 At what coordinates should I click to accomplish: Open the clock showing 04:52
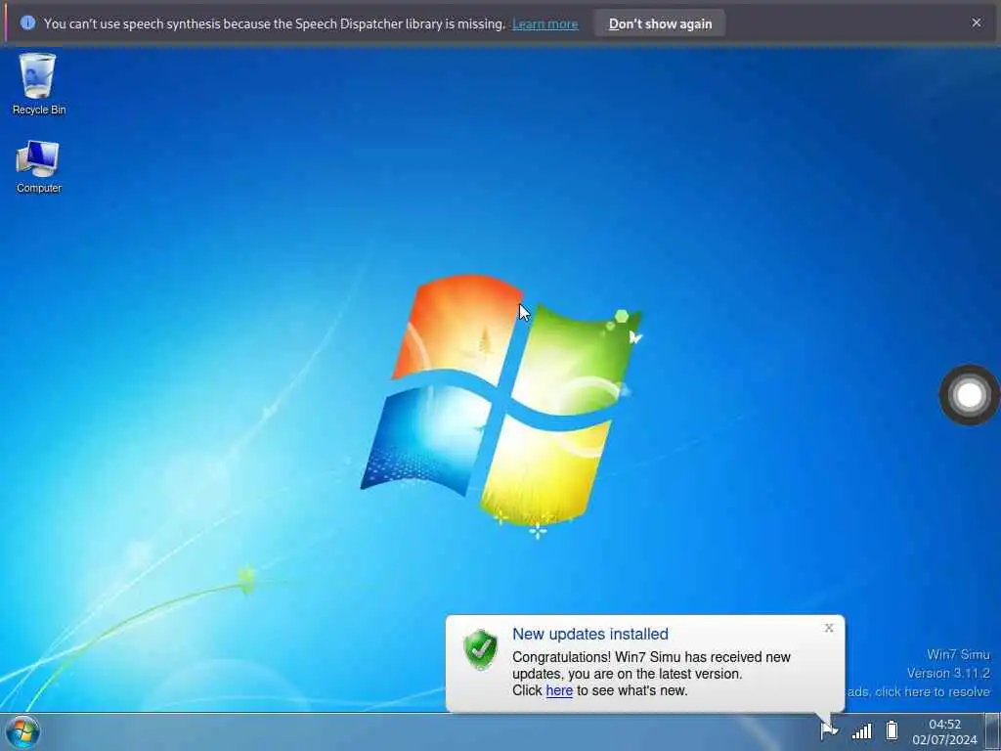[944, 725]
